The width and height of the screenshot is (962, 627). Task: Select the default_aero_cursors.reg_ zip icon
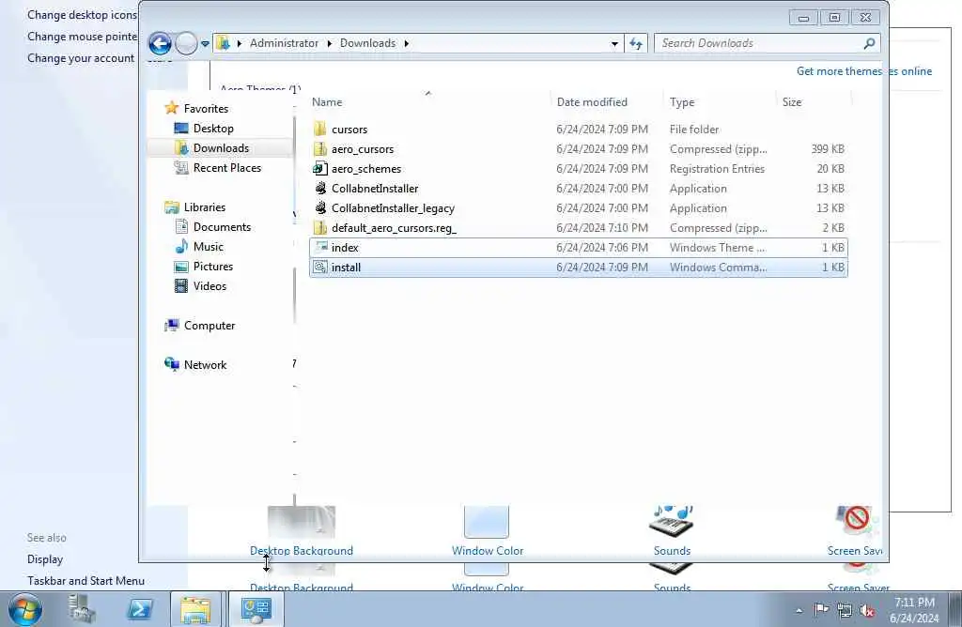click(x=319, y=227)
